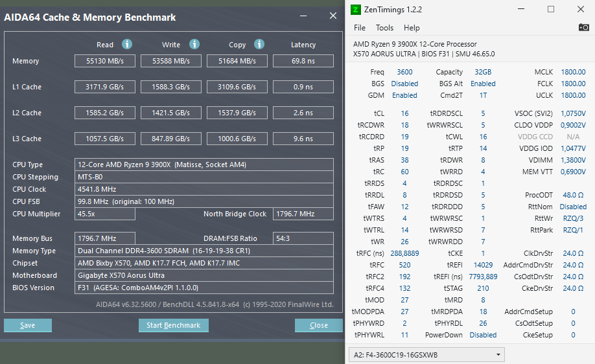Close AIDA64 window with X button

point(332,16)
